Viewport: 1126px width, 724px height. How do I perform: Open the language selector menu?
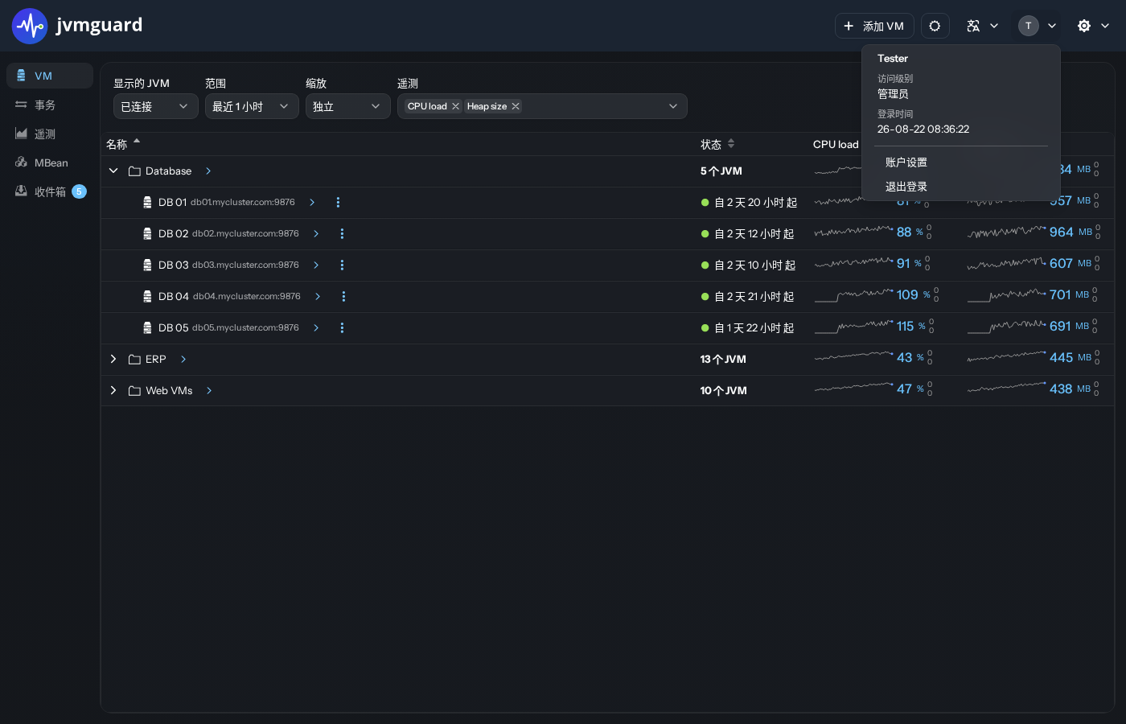click(x=982, y=26)
